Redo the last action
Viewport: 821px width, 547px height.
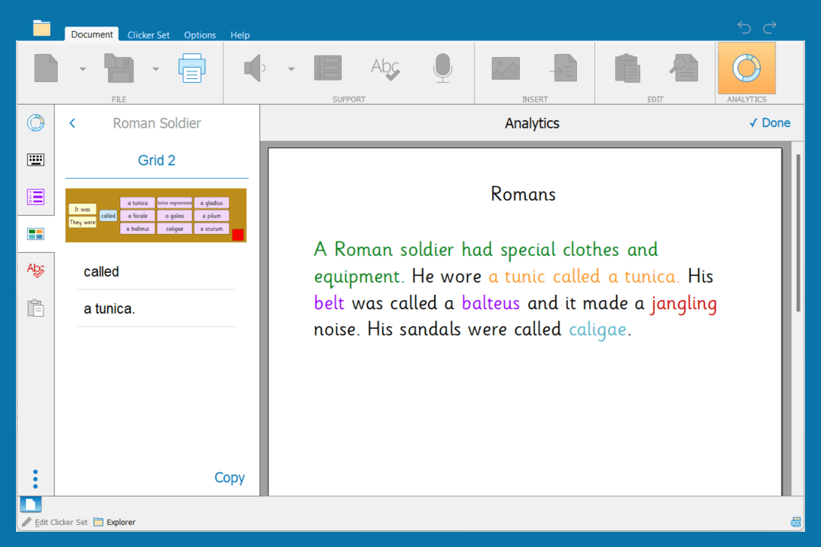pyautogui.click(x=769, y=27)
